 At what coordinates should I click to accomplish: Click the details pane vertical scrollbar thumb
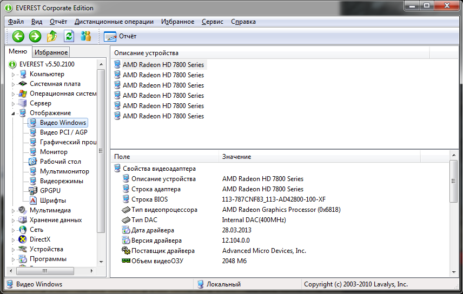tap(454, 181)
